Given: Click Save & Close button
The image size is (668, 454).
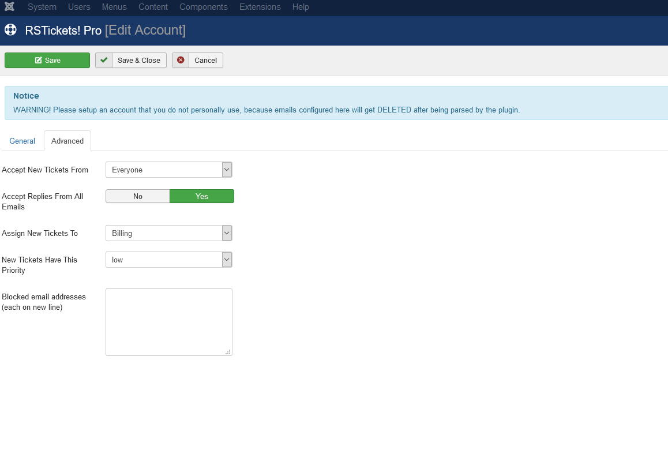Looking at the screenshot, I should (131, 60).
